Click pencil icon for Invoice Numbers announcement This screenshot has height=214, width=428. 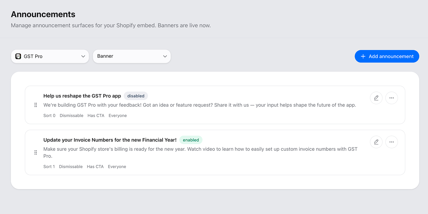tap(376, 142)
